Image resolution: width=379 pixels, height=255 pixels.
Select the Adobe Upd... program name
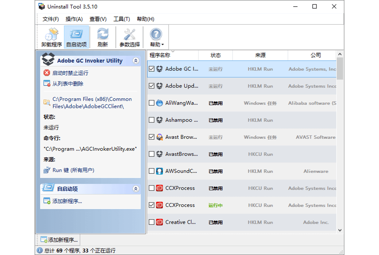pyautogui.click(x=182, y=86)
